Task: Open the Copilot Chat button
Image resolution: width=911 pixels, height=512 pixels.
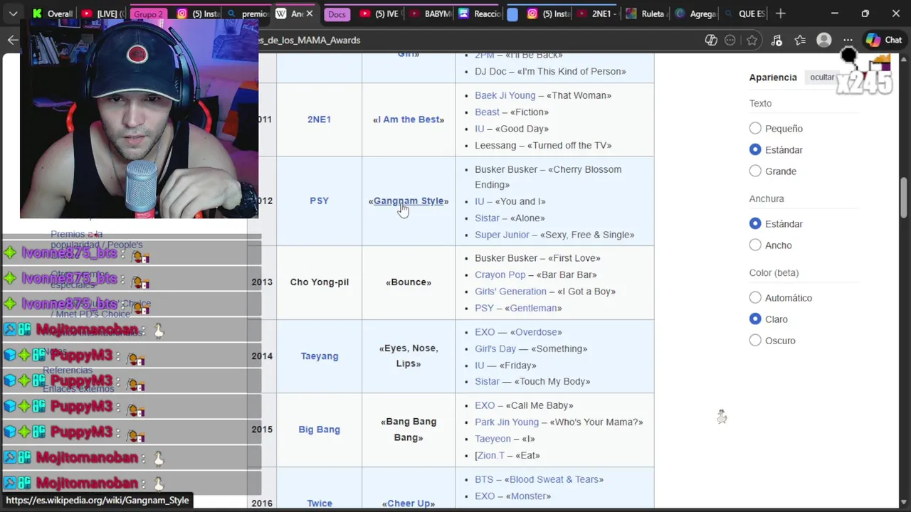Action: coord(884,40)
